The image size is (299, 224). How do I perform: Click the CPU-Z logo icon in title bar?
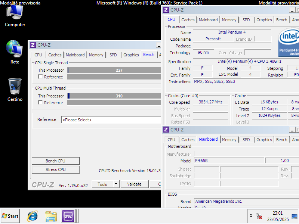click(x=33, y=45)
